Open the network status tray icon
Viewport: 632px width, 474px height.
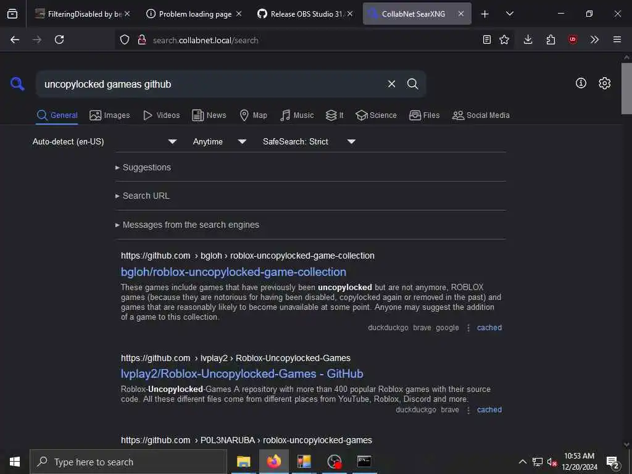coord(538,462)
